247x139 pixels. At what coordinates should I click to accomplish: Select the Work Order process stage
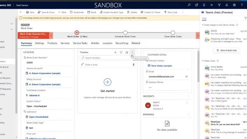(77, 32)
